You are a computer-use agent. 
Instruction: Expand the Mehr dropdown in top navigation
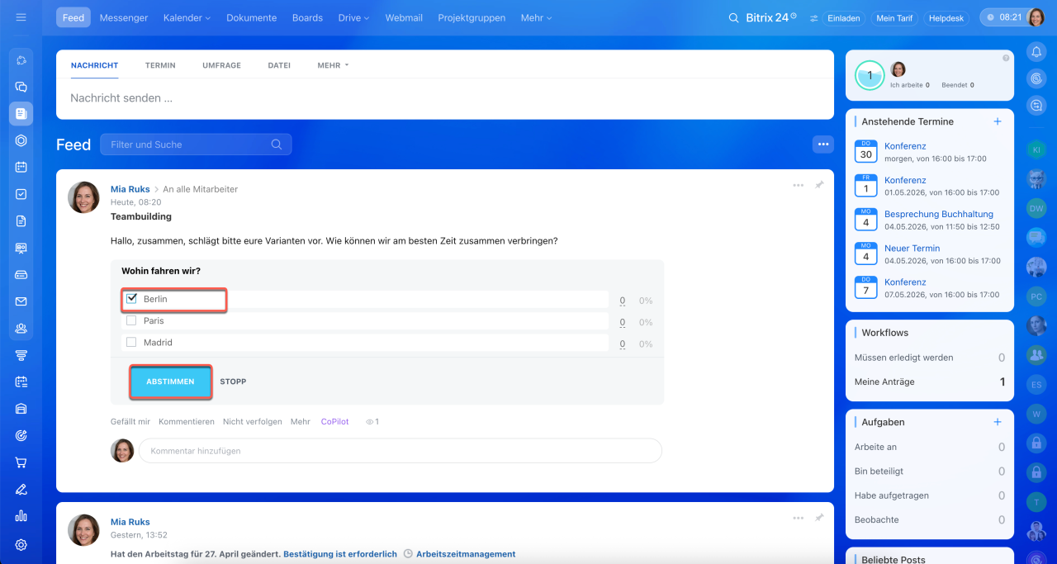(x=536, y=17)
